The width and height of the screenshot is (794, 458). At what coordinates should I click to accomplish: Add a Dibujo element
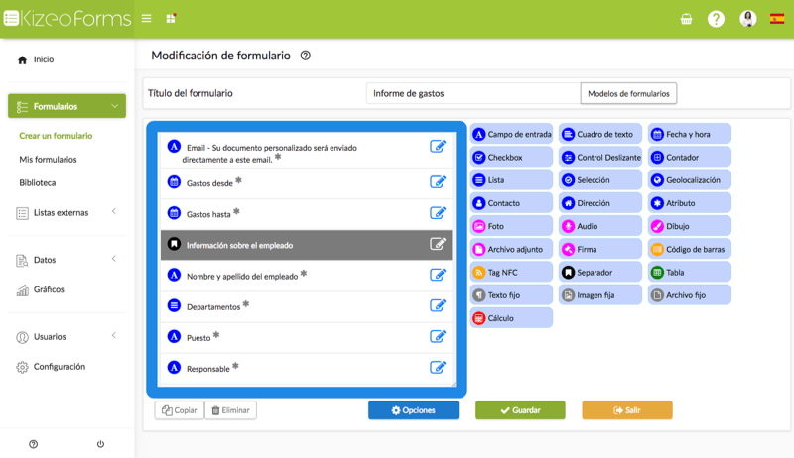[690, 226]
